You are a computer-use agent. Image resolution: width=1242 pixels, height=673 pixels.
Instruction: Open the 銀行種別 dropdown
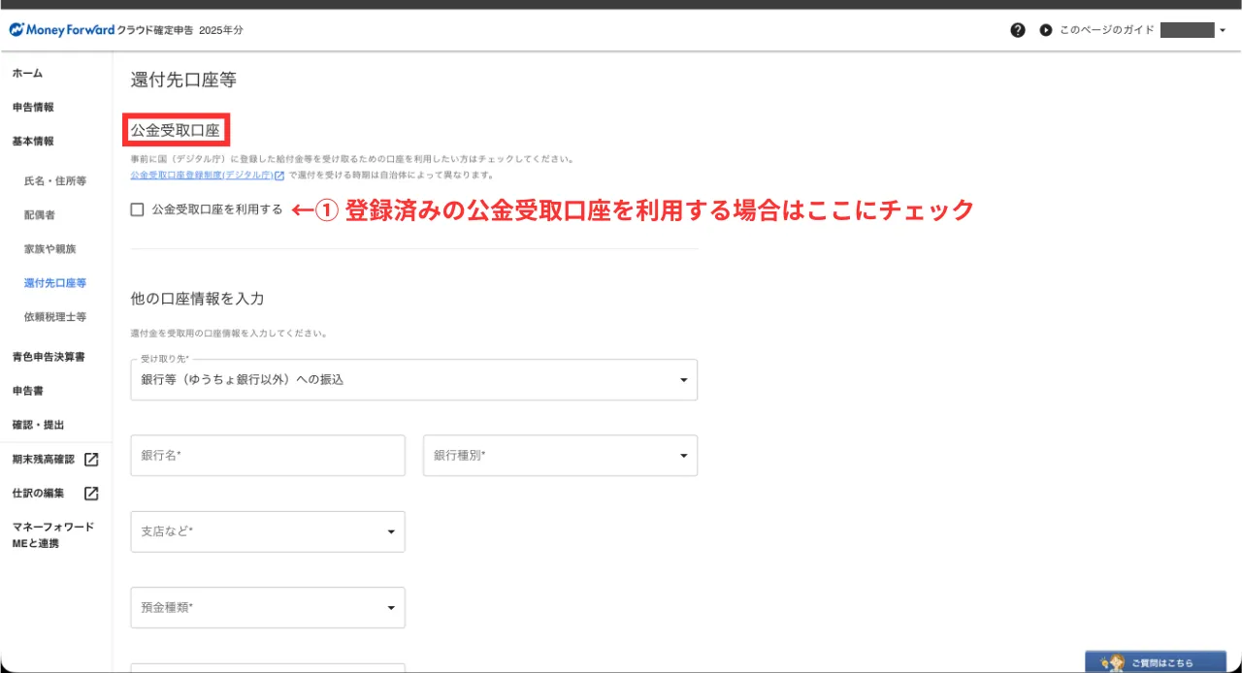pos(683,456)
